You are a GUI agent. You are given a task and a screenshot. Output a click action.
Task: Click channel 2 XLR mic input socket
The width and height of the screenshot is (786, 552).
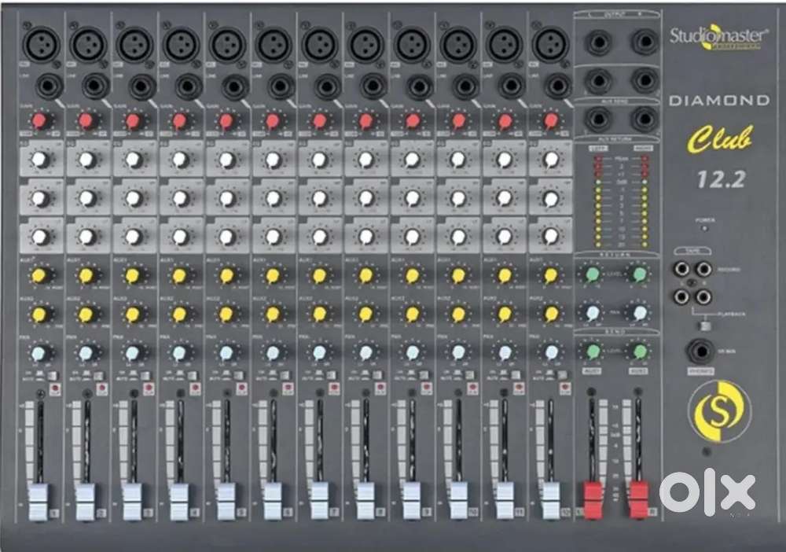(88, 43)
